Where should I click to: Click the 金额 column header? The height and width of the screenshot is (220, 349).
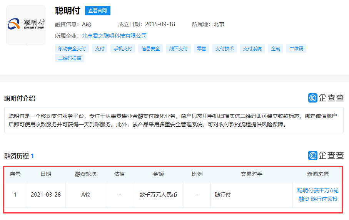coord(158,174)
